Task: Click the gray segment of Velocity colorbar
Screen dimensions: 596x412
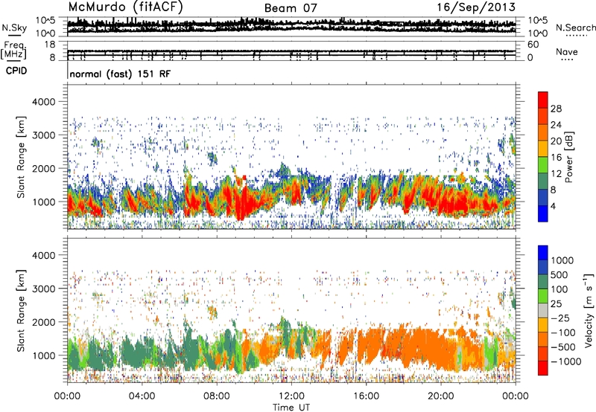Action: (x=543, y=311)
